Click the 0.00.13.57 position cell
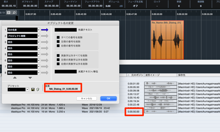Screen dimensions: 220x132 click(133, 94)
